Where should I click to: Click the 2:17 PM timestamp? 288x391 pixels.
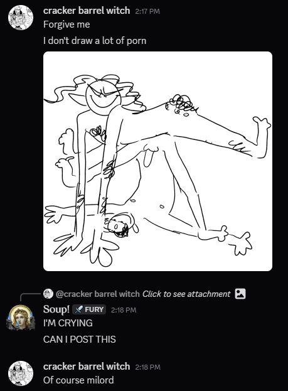147,11
